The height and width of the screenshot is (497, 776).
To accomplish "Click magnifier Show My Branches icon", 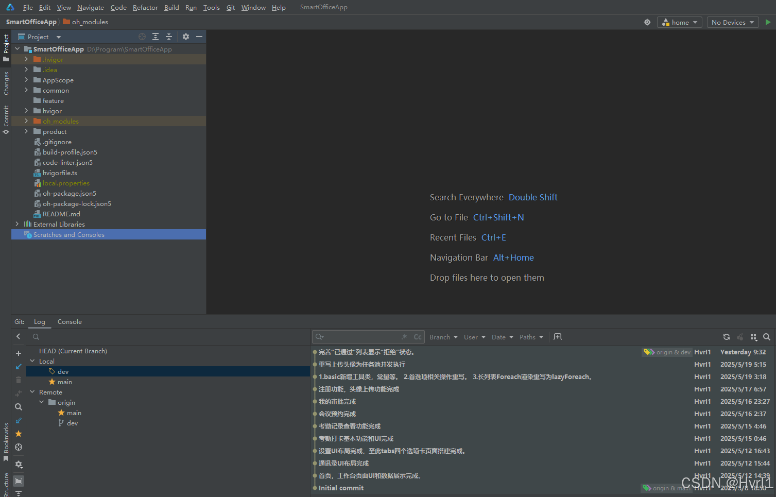I will point(19,407).
